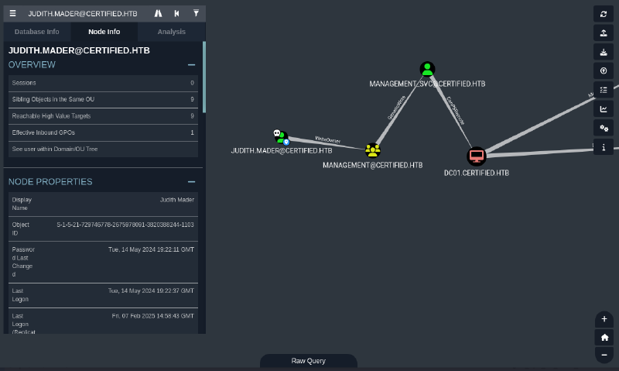Click the import graph icon
Viewport: 619px width, 371px height.
[x=604, y=52]
